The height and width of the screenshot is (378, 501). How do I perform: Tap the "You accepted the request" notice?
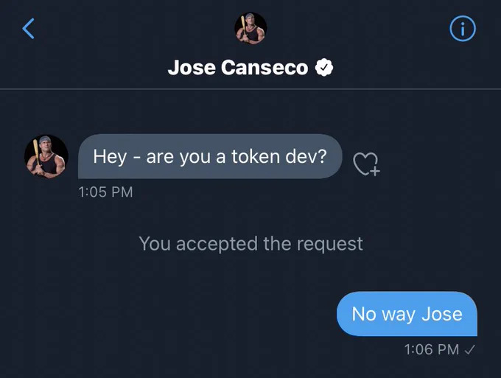coord(251,244)
